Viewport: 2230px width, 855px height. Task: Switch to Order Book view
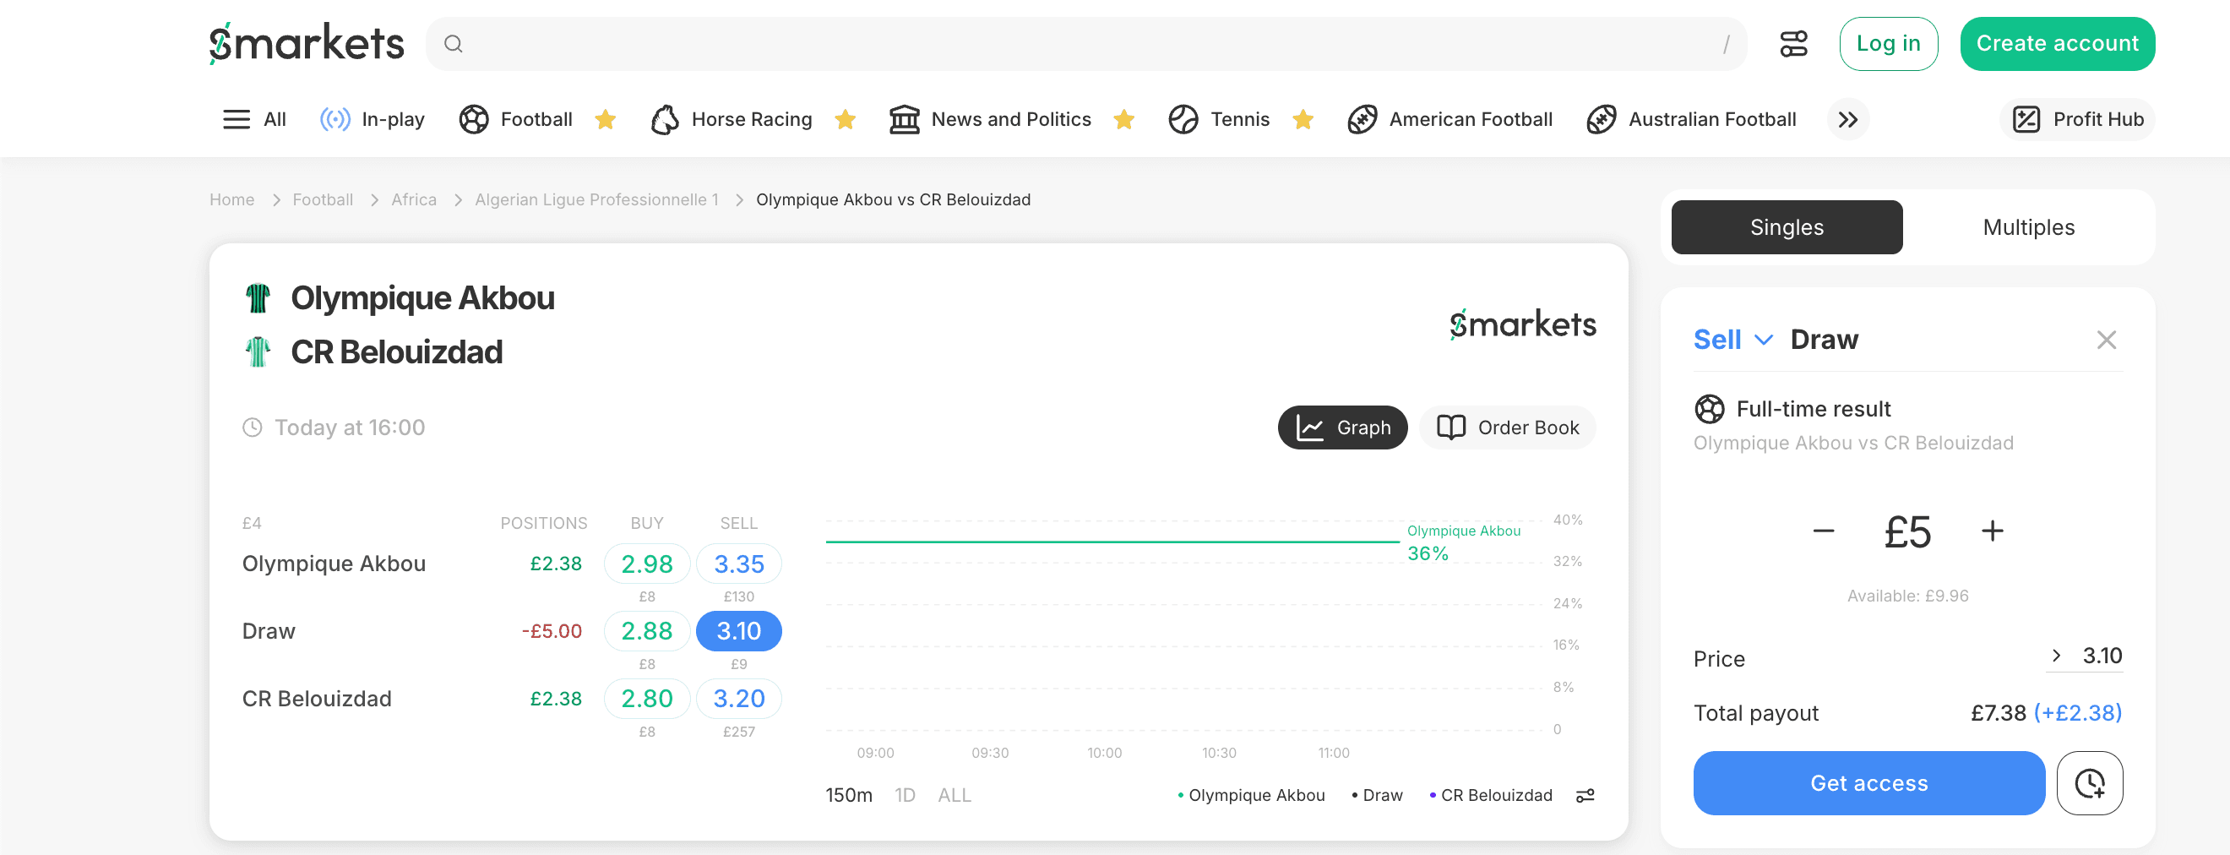click(x=1507, y=428)
